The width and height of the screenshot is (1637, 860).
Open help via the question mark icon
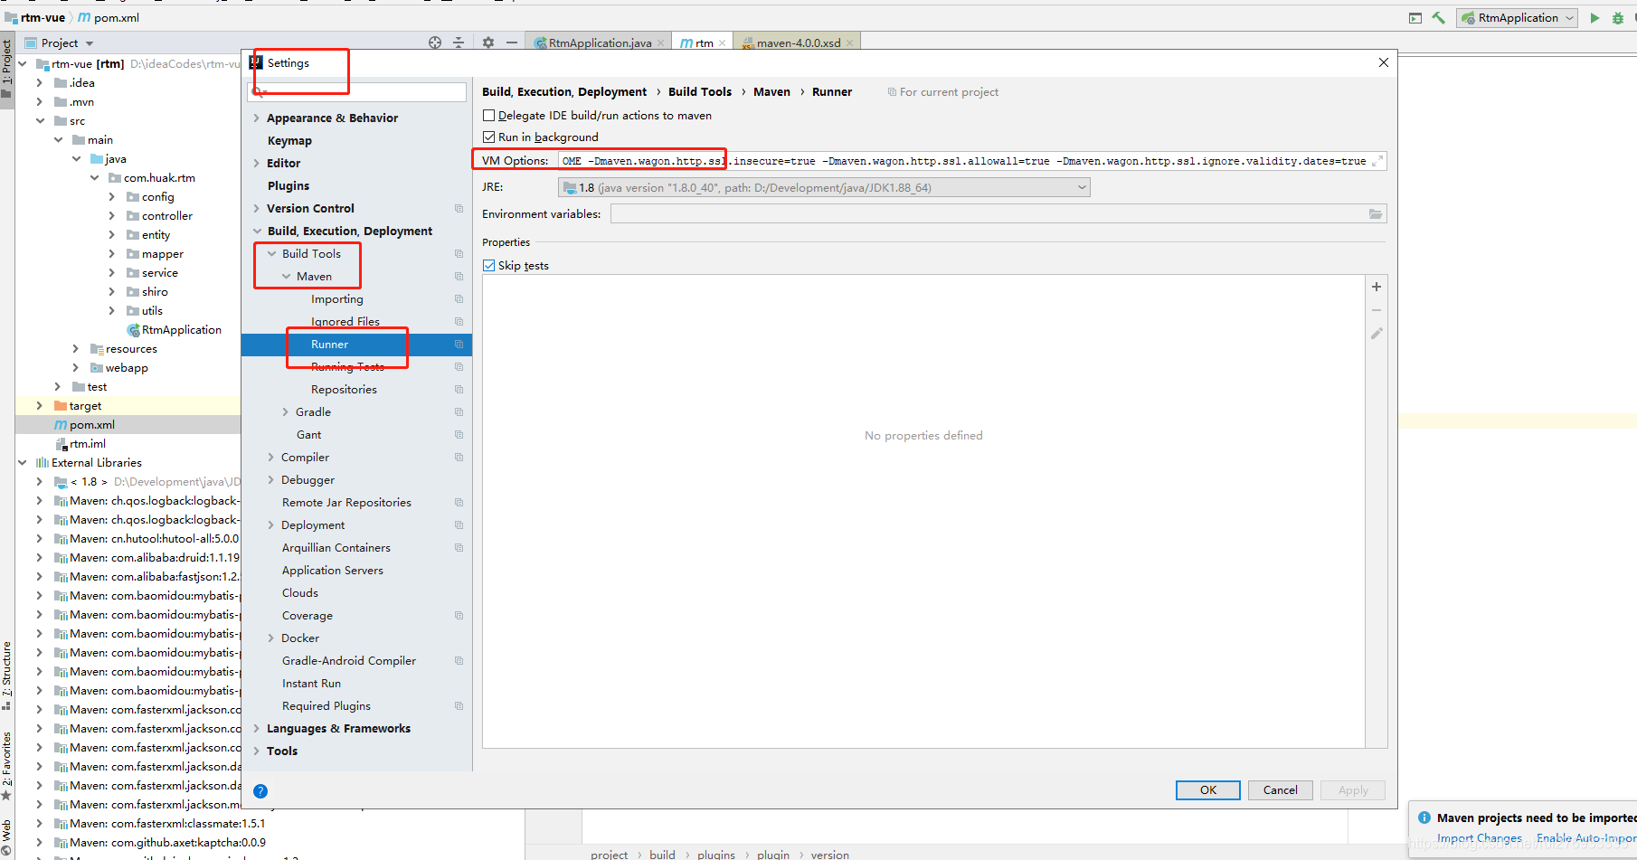[260, 790]
